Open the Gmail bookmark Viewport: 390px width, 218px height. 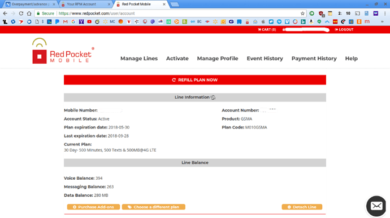65,21
